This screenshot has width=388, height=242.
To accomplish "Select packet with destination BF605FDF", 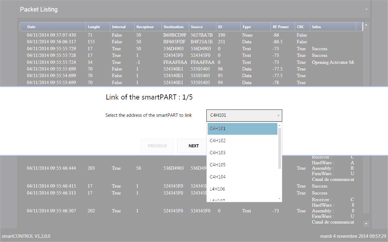I will click(191, 42).
